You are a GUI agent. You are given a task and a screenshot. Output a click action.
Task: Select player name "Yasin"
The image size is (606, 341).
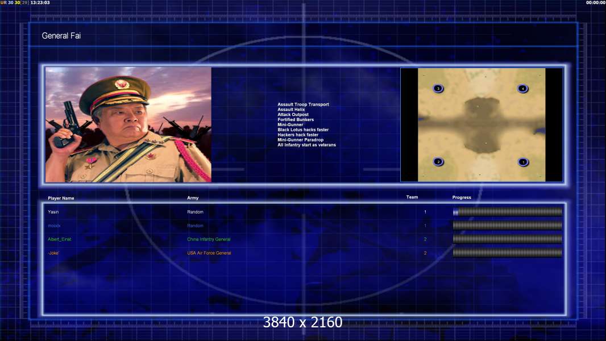click(53, 211)
